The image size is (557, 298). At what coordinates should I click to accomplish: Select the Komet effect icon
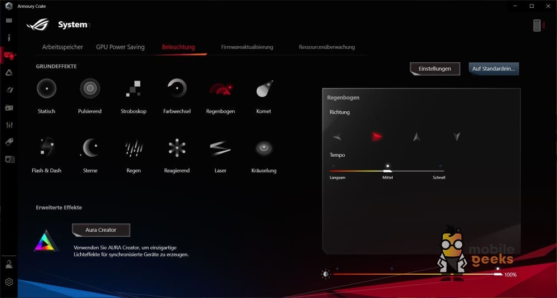264,89
